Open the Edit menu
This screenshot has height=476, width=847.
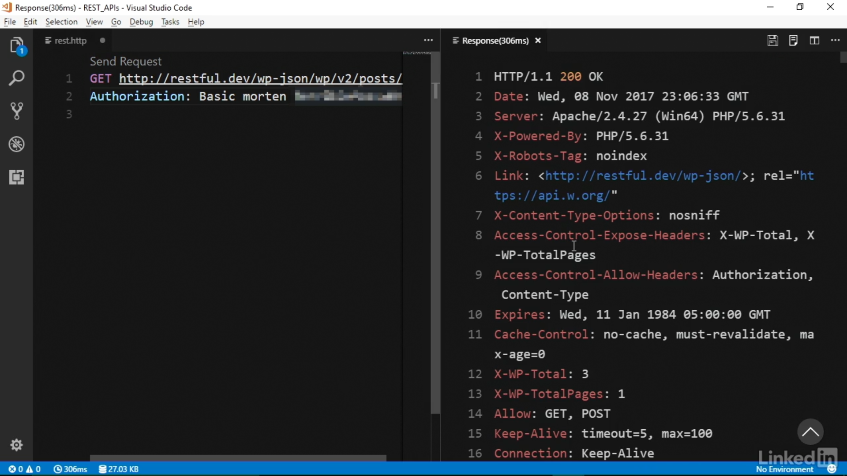coord(30,22)
